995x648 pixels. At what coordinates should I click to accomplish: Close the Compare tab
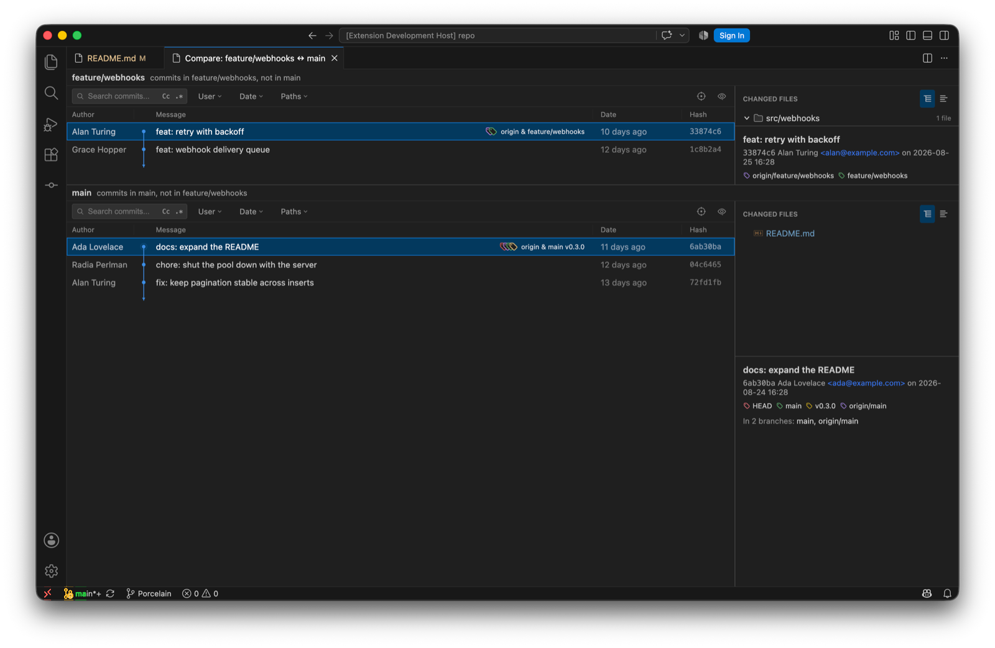335,58
